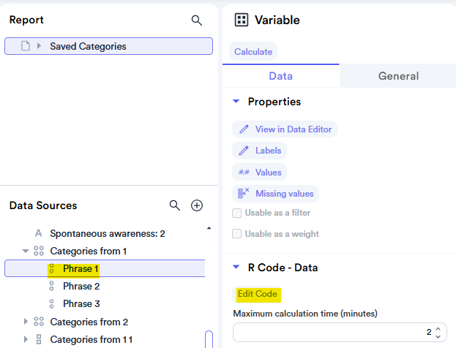456x348 pixels.
Task: Click the Report search magnifier icon
Action: tap(196, 20)
